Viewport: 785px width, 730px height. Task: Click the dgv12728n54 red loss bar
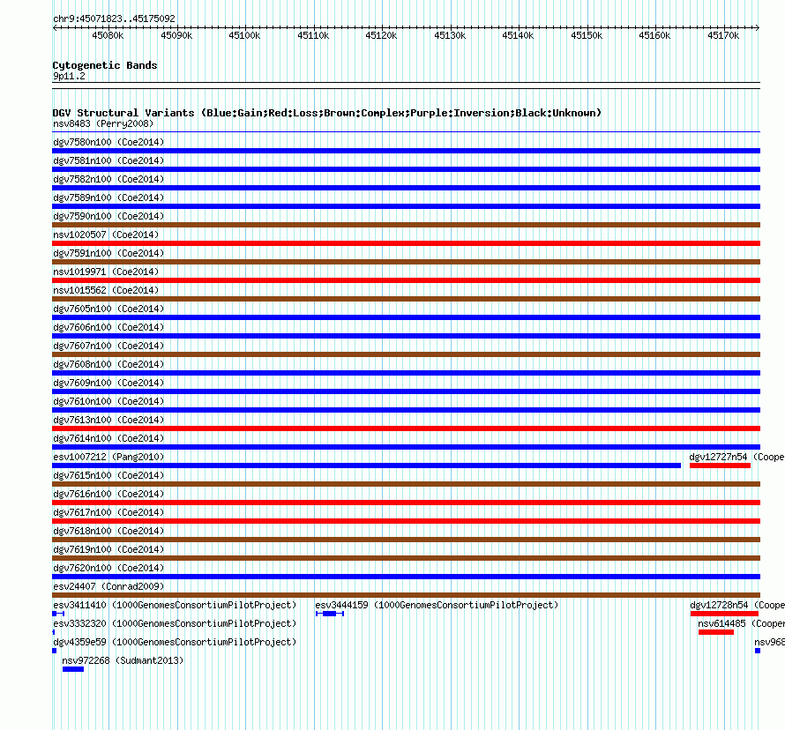pos(724,614)
